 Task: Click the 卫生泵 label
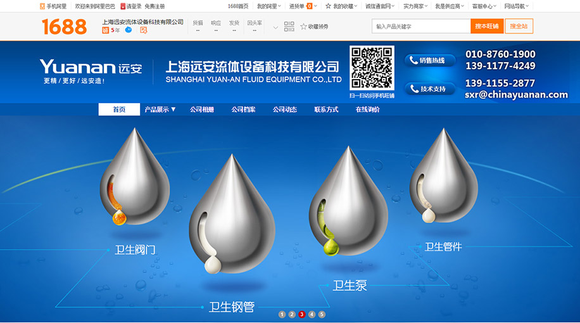350,285
